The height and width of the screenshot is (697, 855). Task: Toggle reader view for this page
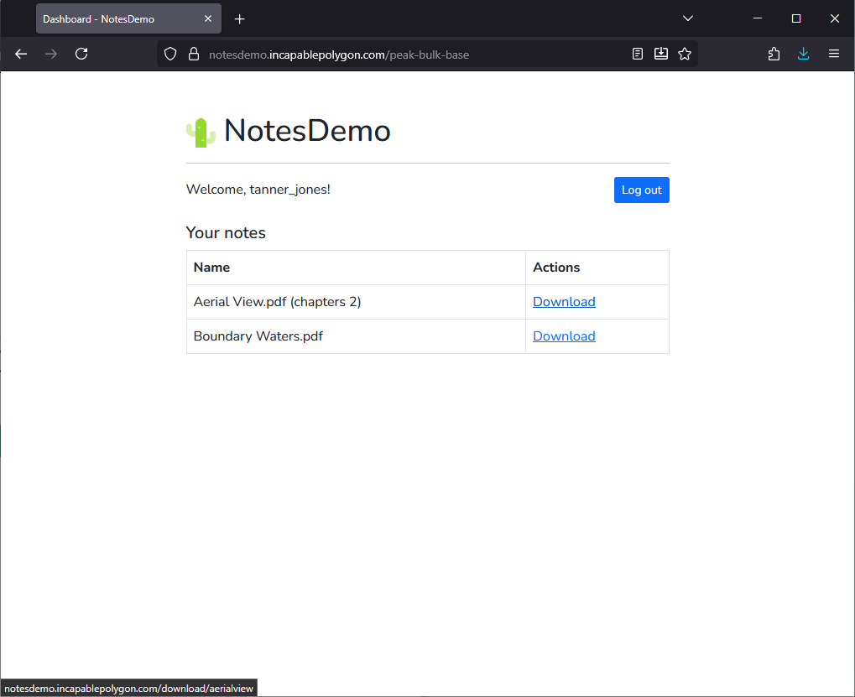[637, 53]
